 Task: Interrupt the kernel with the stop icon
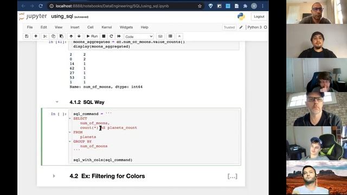(104, 36)
